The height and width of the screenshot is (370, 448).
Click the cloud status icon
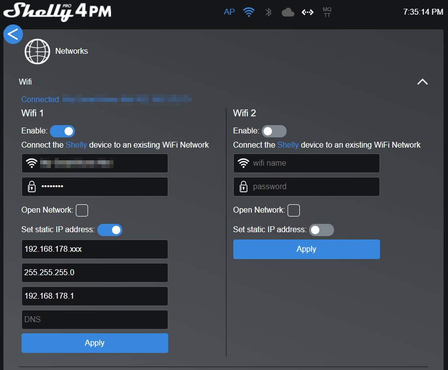(x=288, y=12)
